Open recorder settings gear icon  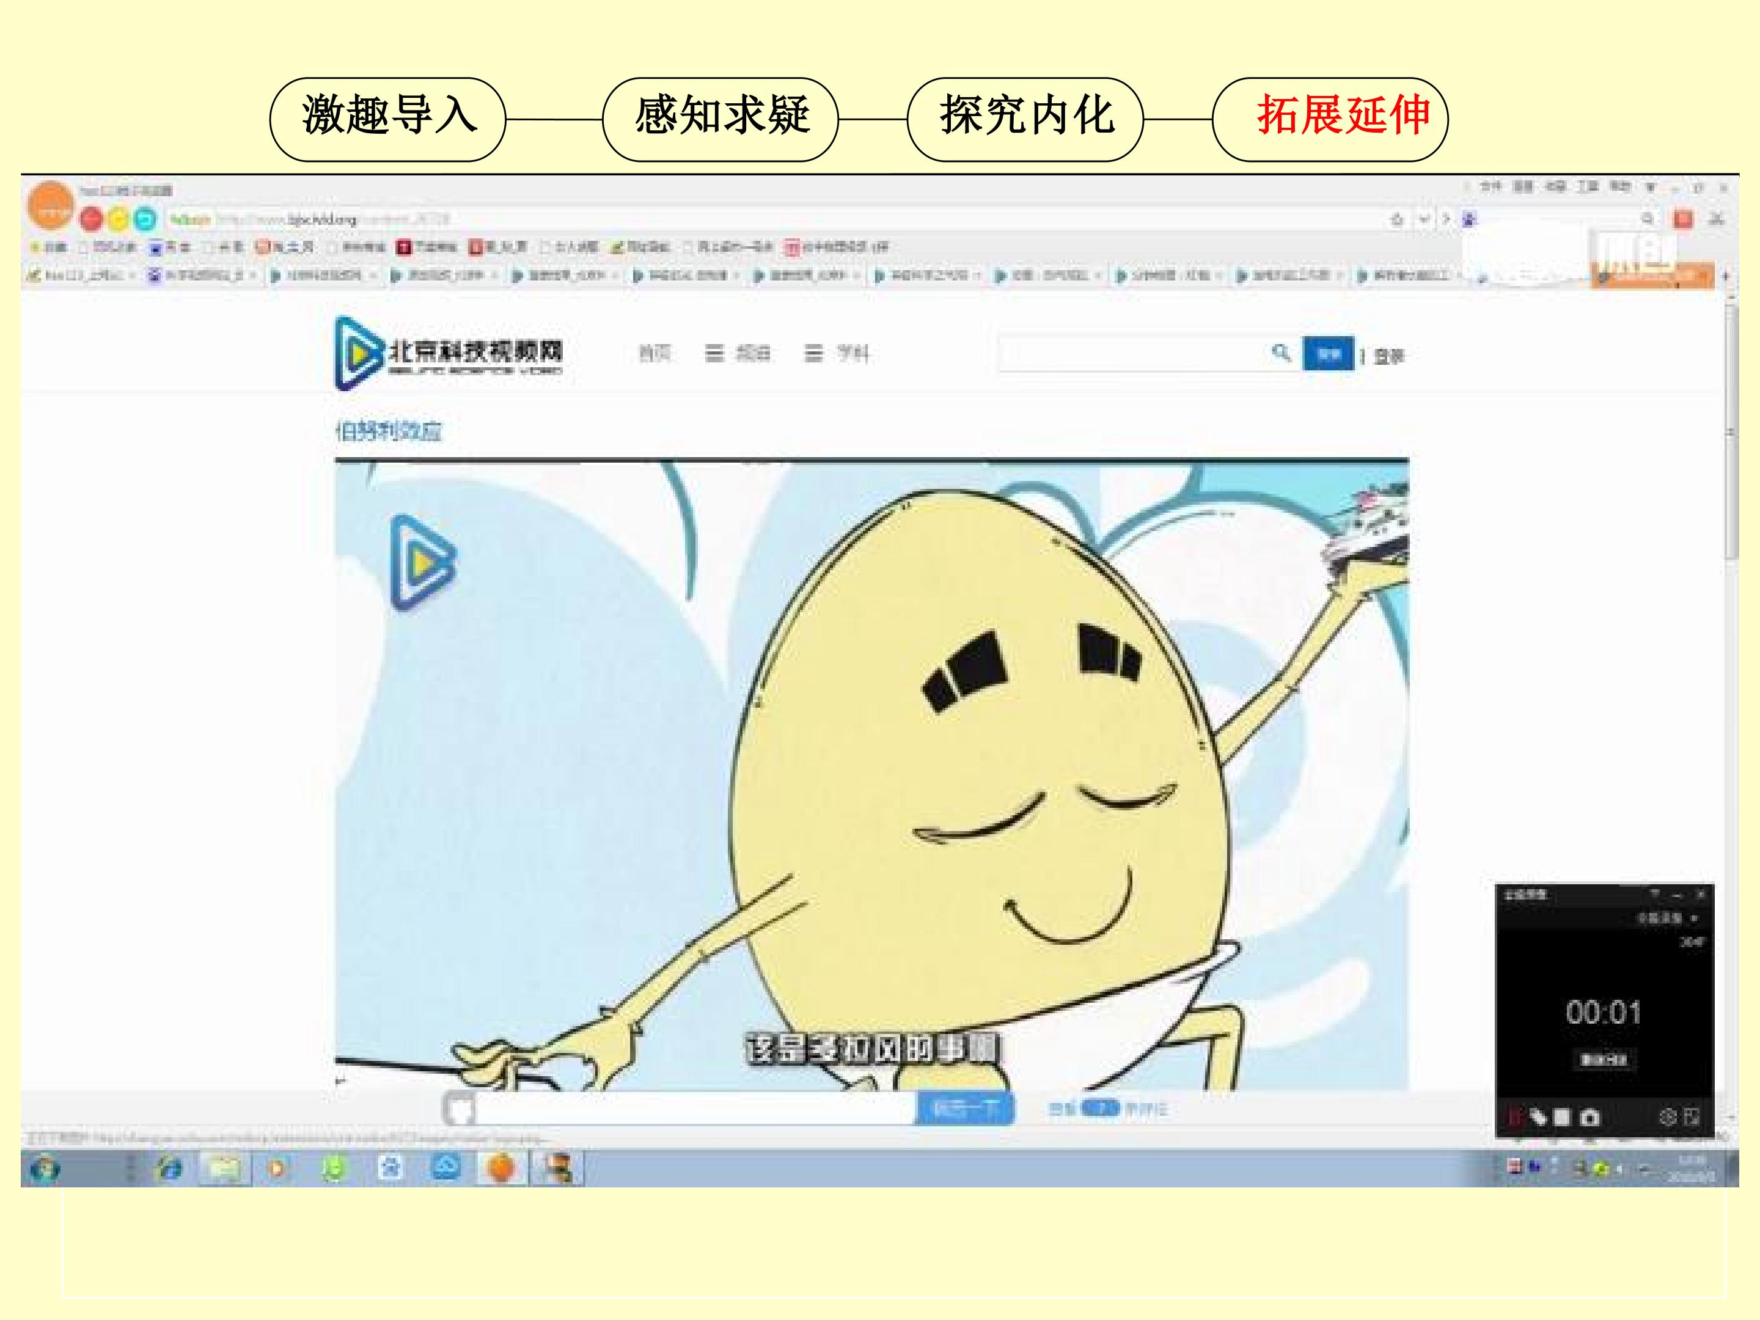(1668, 1116)
